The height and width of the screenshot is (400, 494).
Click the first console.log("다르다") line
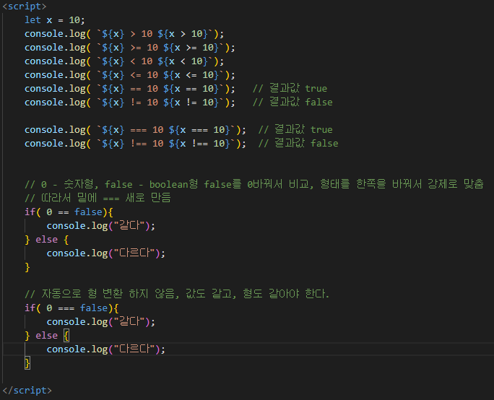pos(106,253)
